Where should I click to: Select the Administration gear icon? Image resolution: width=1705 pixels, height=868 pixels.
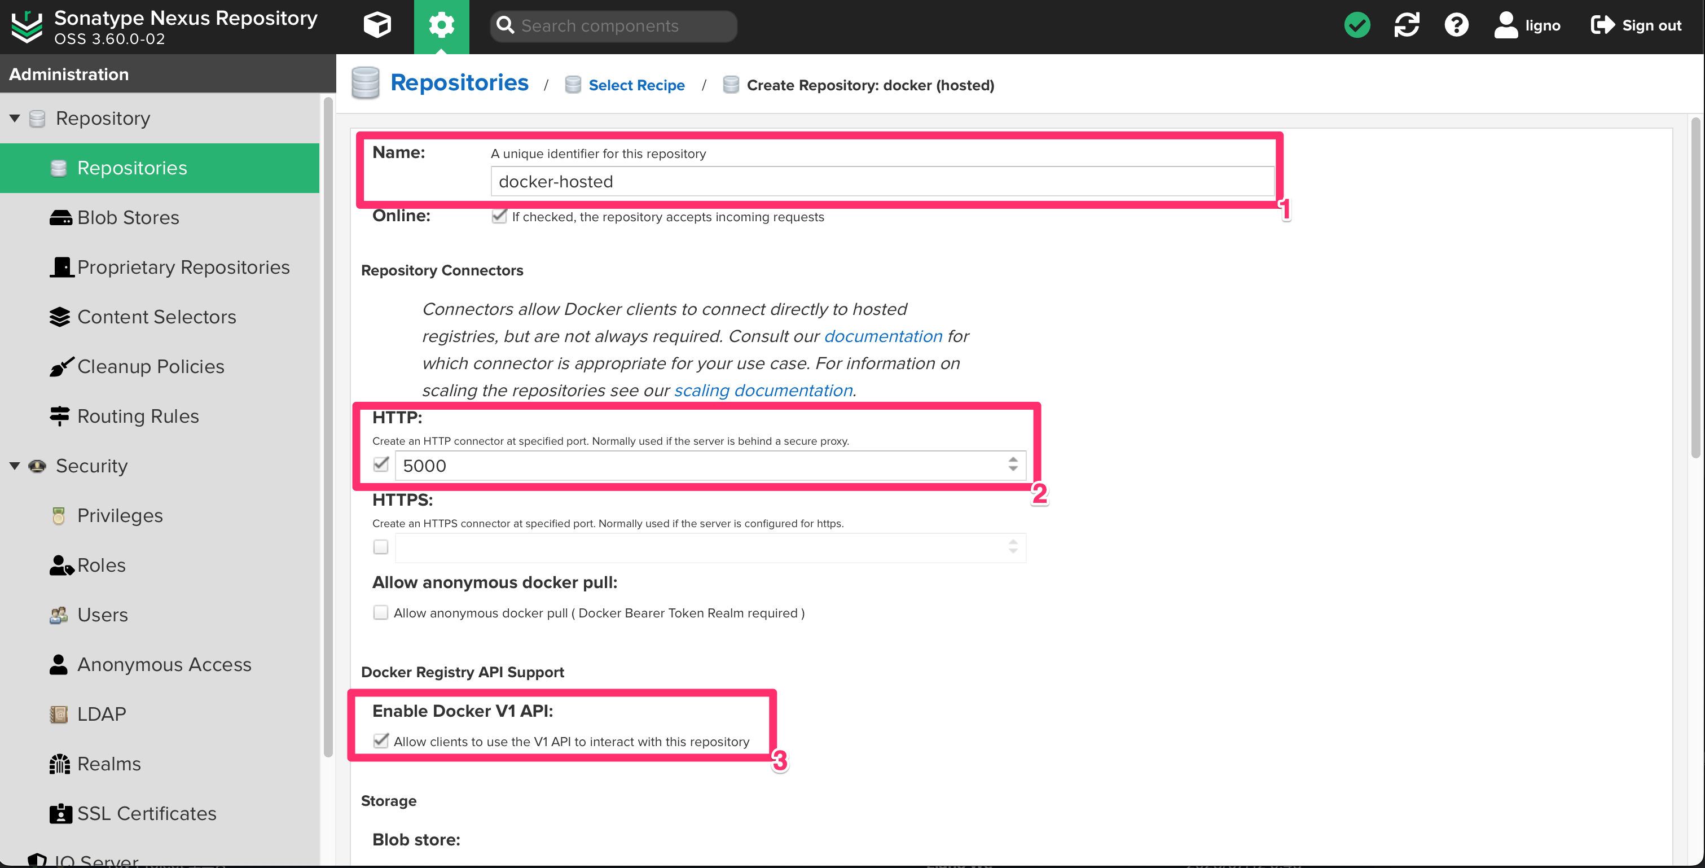click(441, 25)
